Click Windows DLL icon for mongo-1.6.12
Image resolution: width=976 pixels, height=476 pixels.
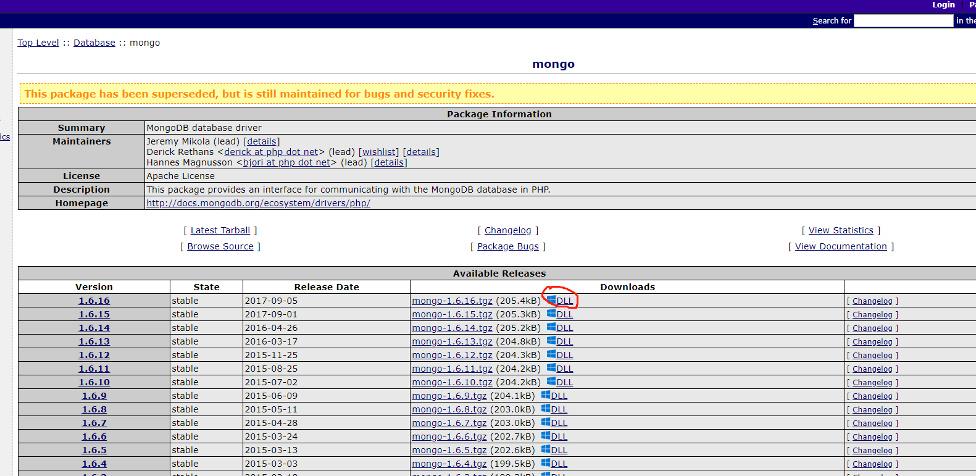click(x=551, y=354)
